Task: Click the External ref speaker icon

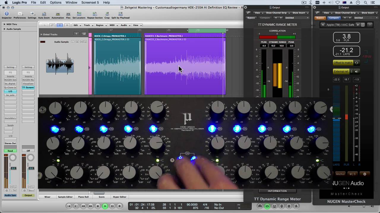Action: coord(356,71)
